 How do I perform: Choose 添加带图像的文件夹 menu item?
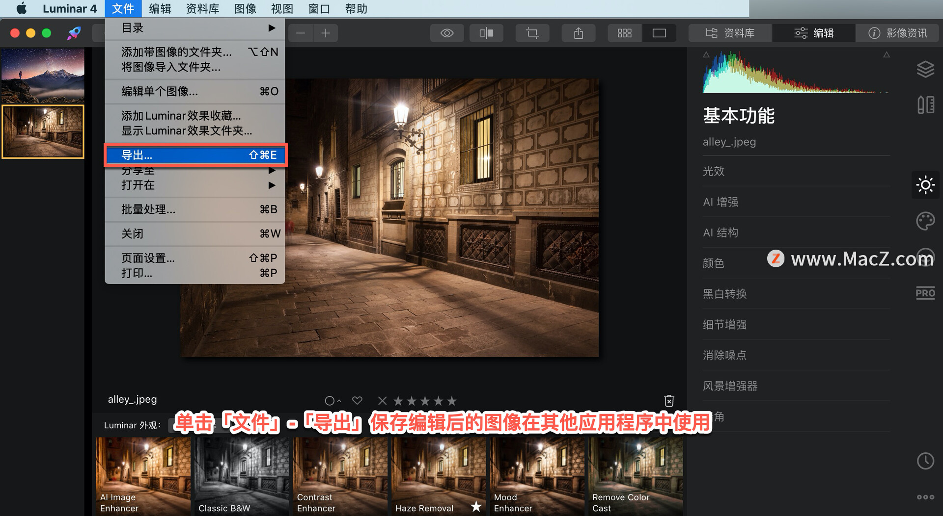(195, 52)
